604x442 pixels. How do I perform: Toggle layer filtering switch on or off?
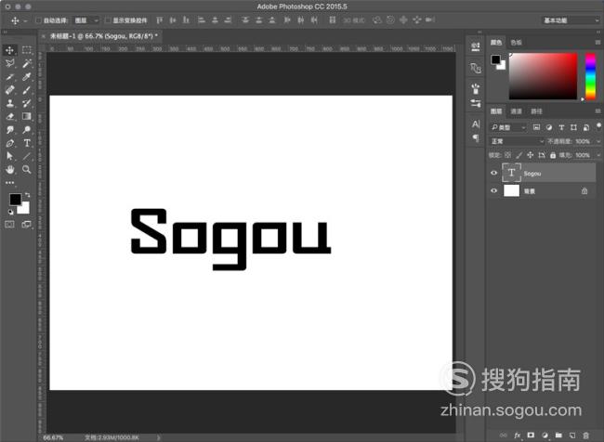point(598,126)
